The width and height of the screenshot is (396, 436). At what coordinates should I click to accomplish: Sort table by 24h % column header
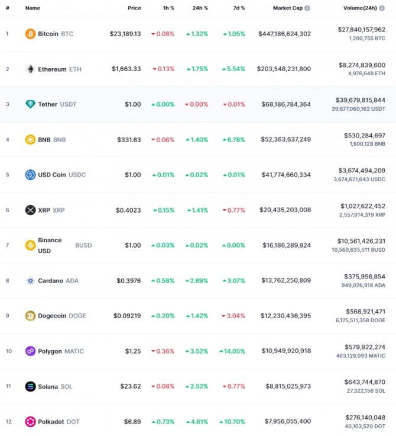(200, 8)
